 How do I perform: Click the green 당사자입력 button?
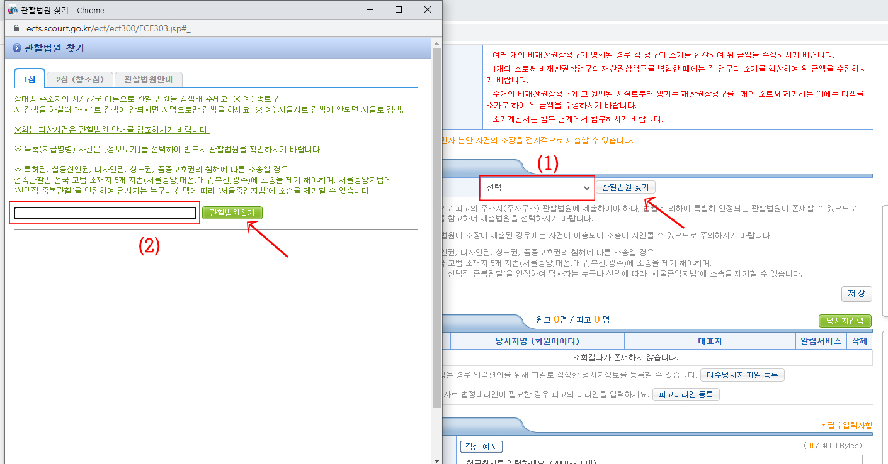click(845, 321)
